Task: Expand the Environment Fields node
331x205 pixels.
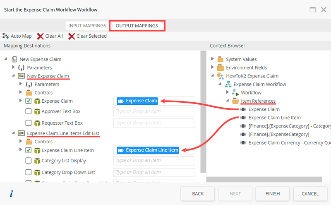Action: pyautogui.click(x=212, y=68)
